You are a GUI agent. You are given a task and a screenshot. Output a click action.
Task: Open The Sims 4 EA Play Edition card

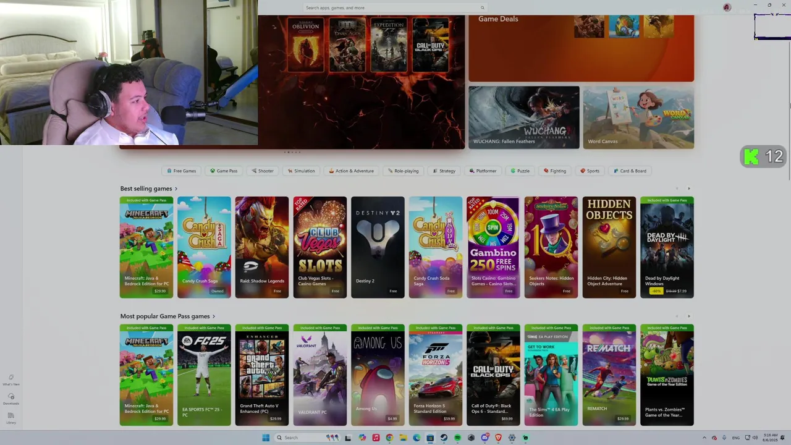click(x=551, y=375)
